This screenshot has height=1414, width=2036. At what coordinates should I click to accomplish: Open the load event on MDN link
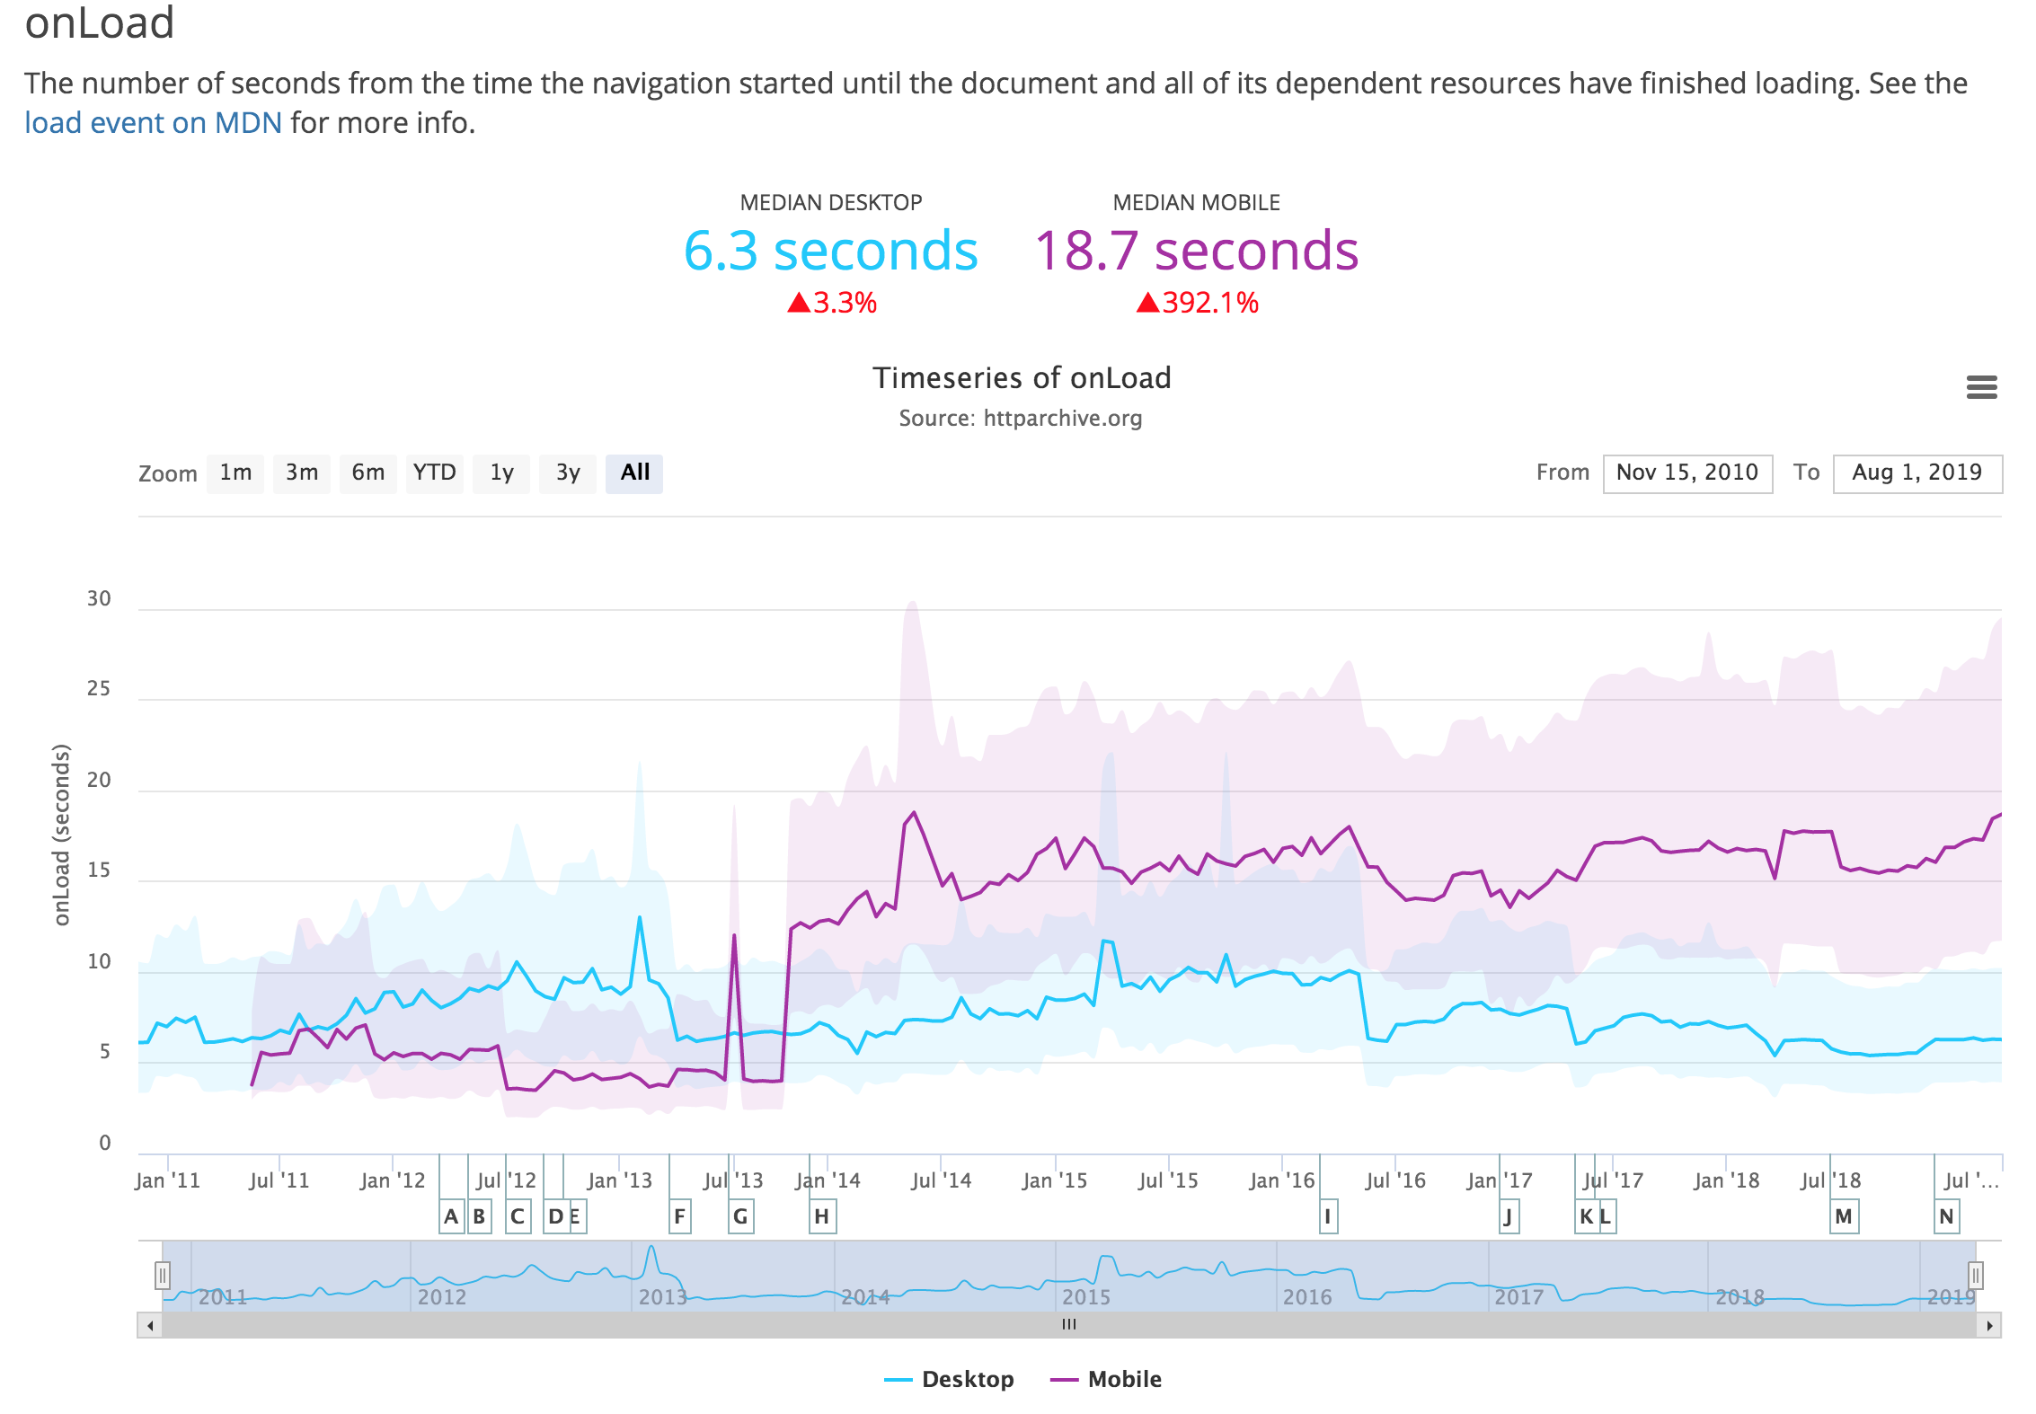(x=154, y=122)
